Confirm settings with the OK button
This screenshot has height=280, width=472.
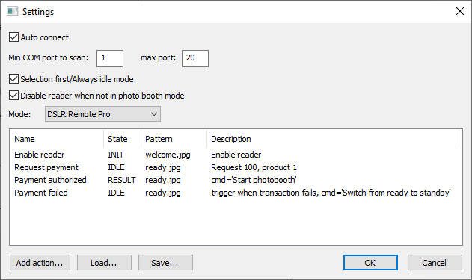point(370,263)
